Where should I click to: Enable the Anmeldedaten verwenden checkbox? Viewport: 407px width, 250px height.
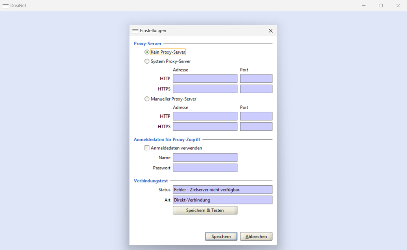[x=147, y=148]
